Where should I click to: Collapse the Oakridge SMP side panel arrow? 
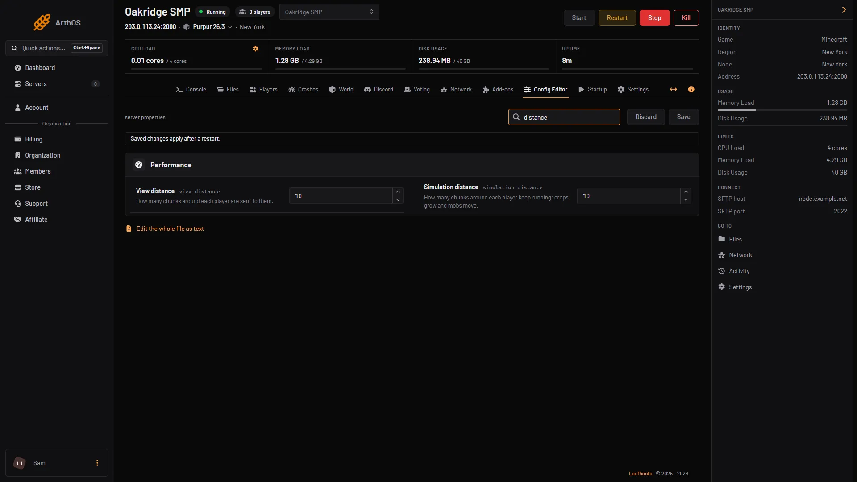pos(844,10)
